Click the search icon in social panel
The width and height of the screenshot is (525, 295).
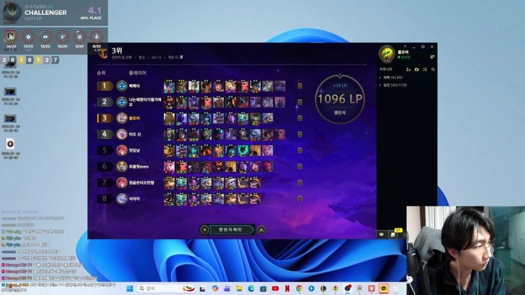[433, 69]
